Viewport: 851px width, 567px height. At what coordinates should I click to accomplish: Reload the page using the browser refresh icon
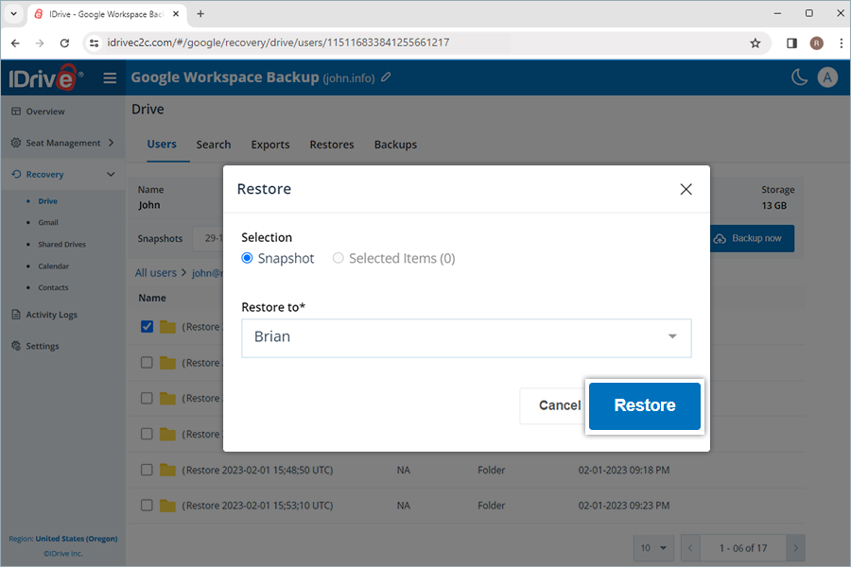tap(64, 43)
